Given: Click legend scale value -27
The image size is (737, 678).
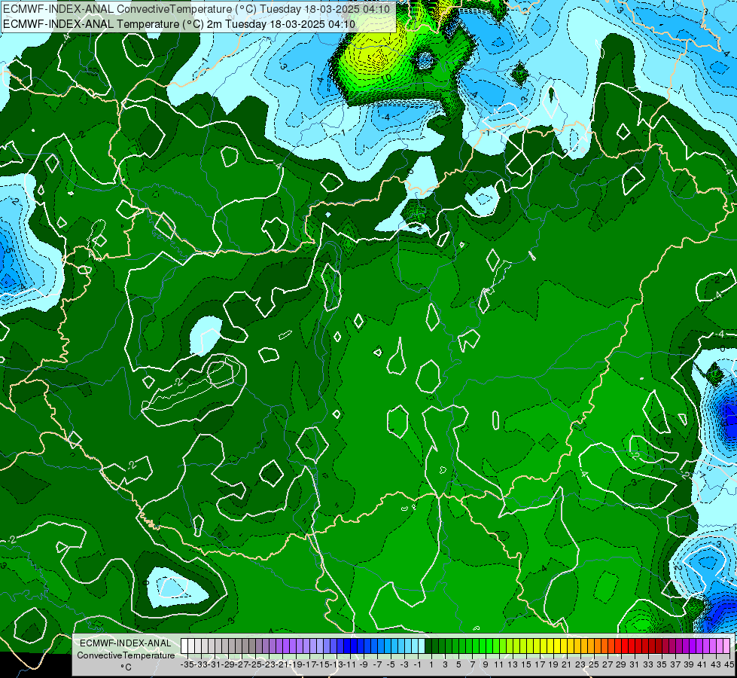Looking at the screenshot, I should (242, 664).
